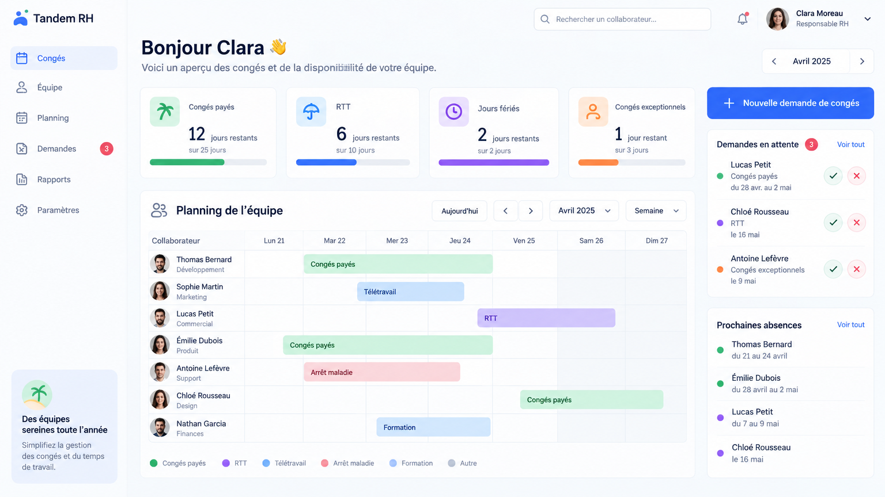Click the Tandem RH logo icon
The image size is (885, 497).
pos(21,18)
